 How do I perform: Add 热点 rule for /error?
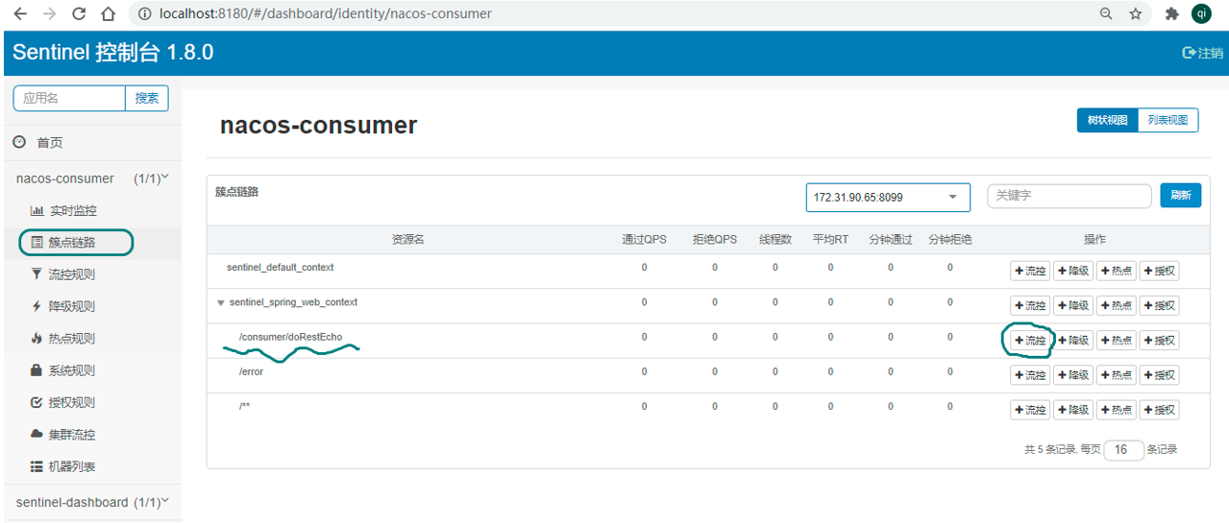tap(1116, 375)
